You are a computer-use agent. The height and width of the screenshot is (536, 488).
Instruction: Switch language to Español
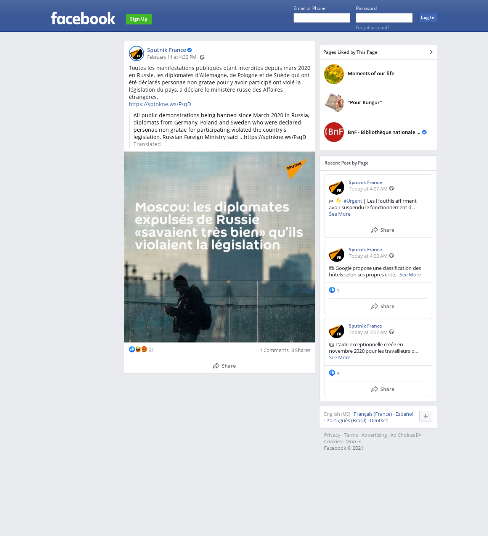coord(404,414)
